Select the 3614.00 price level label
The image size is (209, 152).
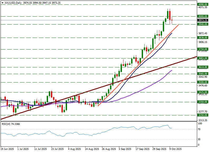(202, 67)
